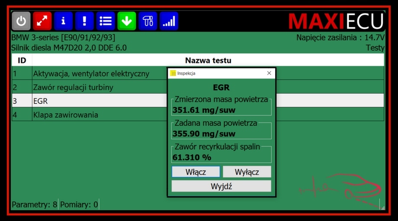The height and width of the screenshot is (221, 398).
Task: Open the signal bars graph icon
Action: (169, 21)
